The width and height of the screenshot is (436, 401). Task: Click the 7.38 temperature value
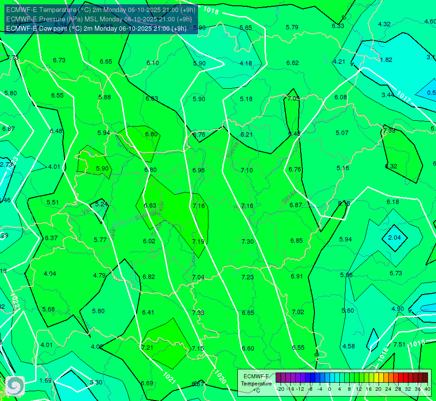click(389, 131)
